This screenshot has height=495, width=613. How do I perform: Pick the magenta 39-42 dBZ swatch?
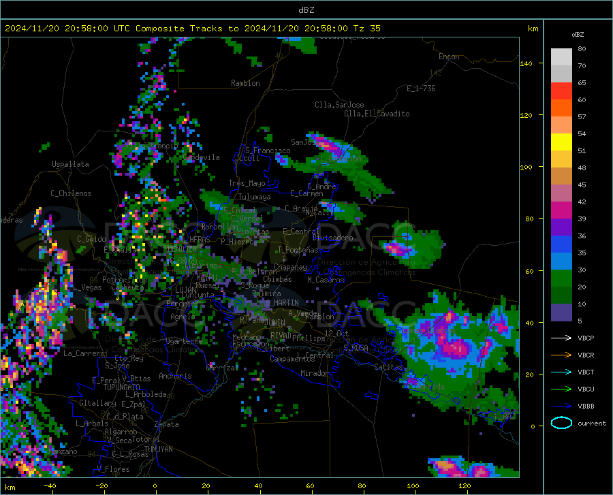pos(561,210)
